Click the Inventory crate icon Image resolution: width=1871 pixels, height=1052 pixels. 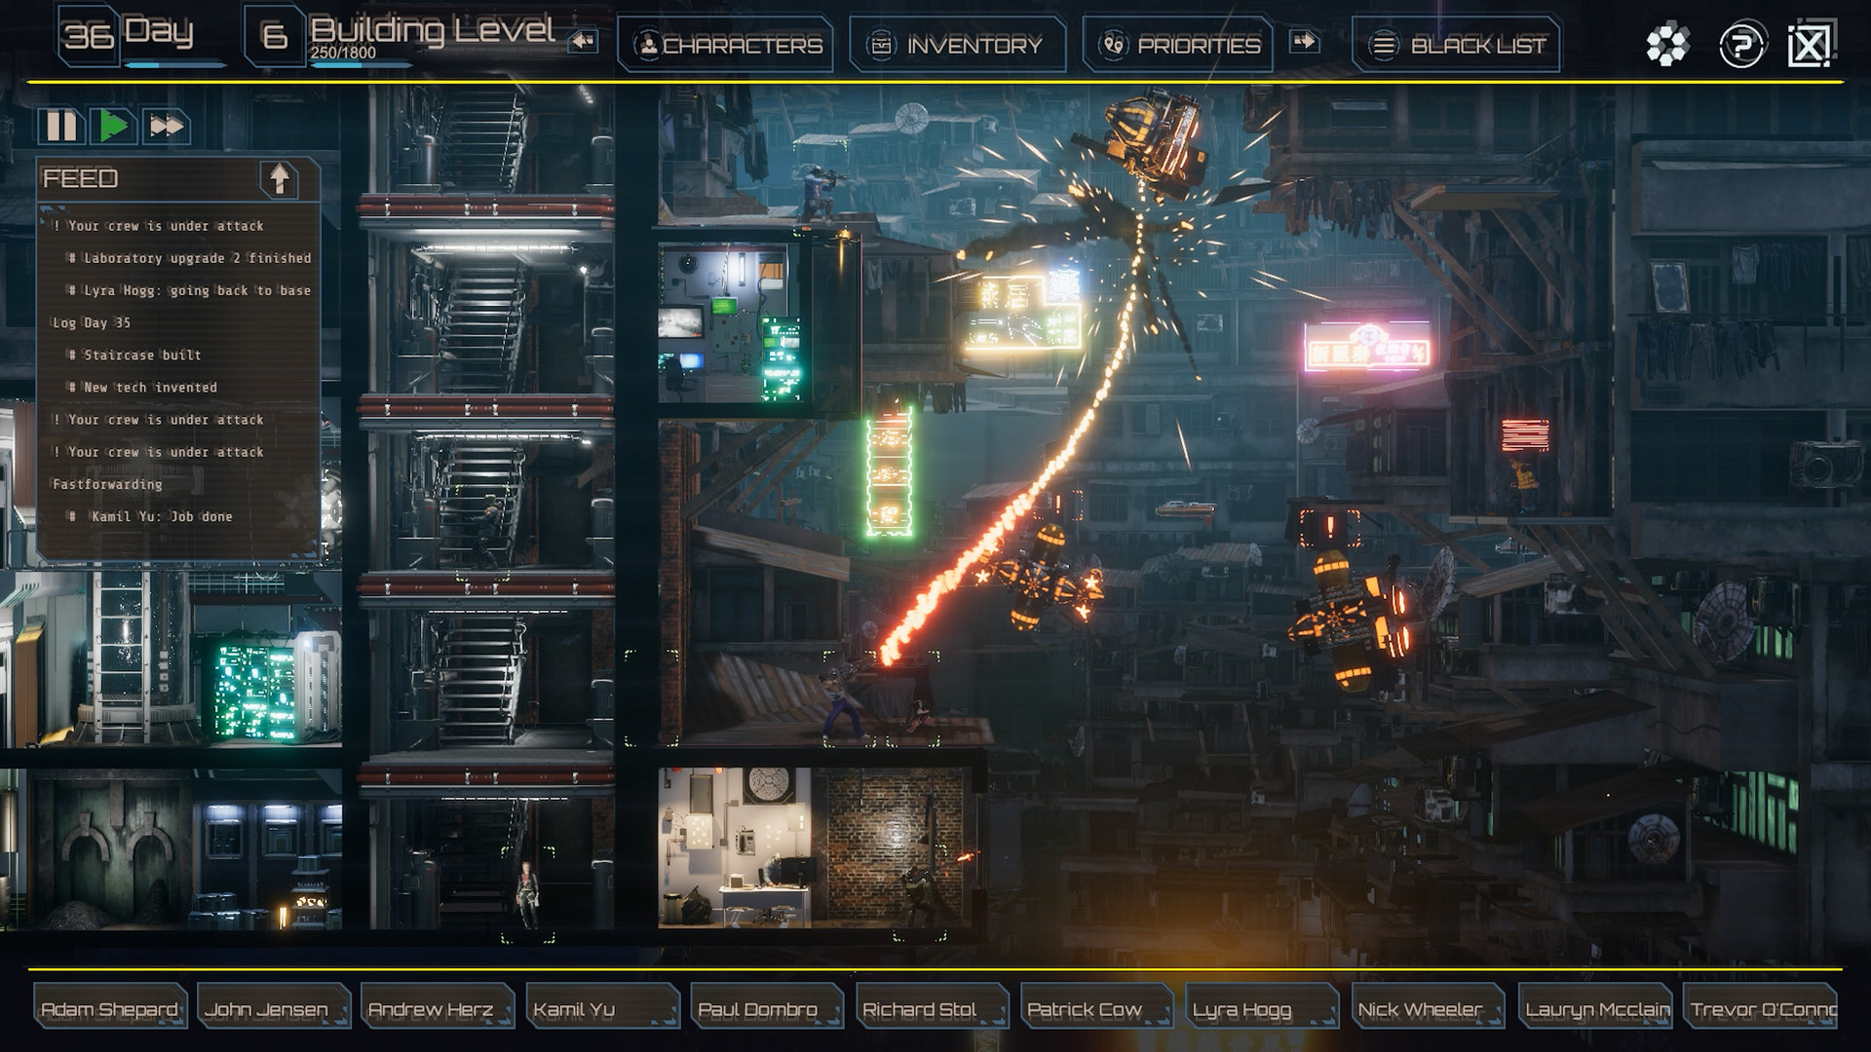tap(883, 45)
